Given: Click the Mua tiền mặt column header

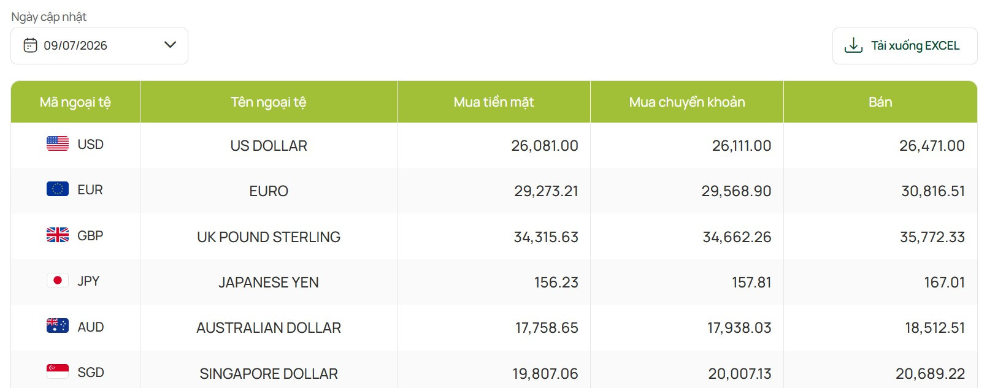Looking at the screenshot, I should pyautogui.click(x=494, y=102).
